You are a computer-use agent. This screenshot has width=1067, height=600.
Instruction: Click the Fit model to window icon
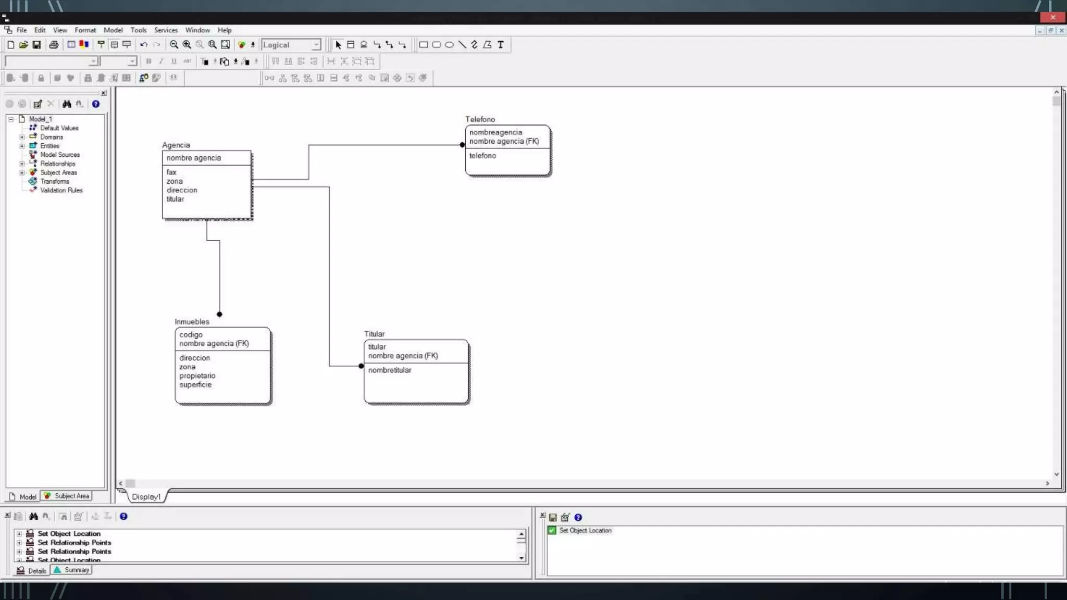[x=225, y=45]
